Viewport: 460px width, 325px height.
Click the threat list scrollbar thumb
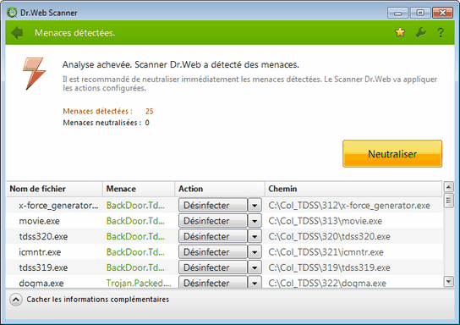click(x=448, y=201)
